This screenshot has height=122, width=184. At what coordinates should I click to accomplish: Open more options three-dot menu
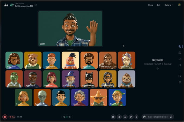pos(136,117)
